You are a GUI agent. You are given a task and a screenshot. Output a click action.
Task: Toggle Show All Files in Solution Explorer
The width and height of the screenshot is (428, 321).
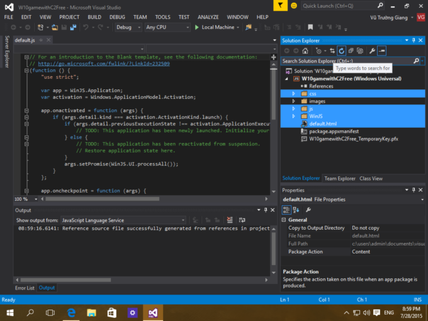(x=360, y=51)
